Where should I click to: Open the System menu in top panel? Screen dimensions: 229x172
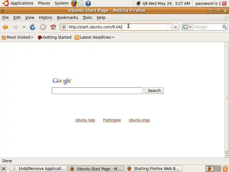[x=62, y=3]
